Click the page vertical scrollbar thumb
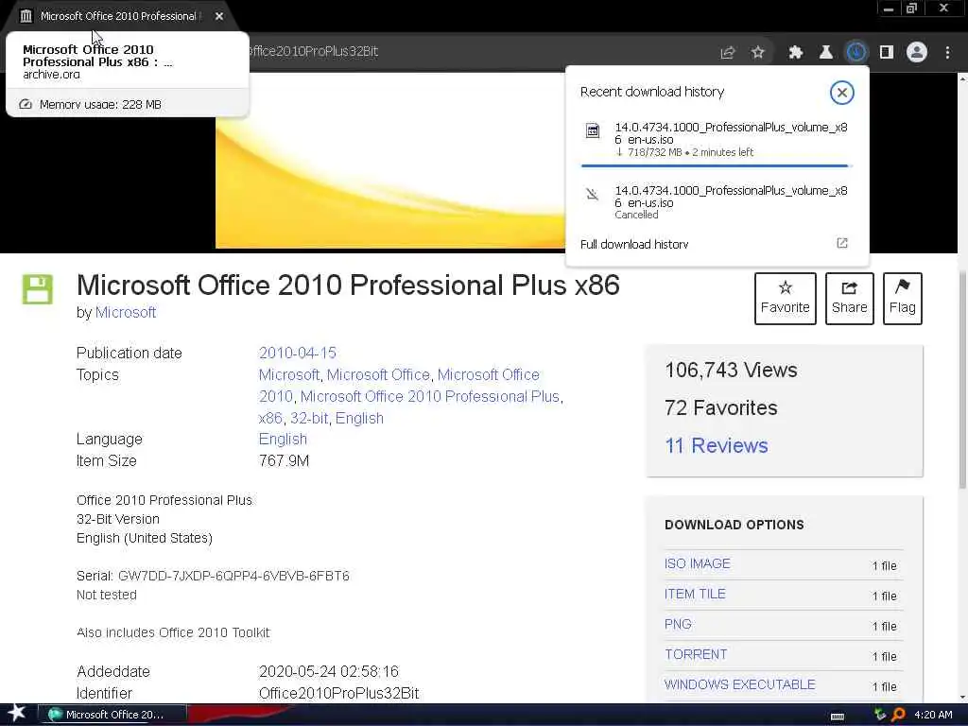968x726 pixels. point(962,380)
